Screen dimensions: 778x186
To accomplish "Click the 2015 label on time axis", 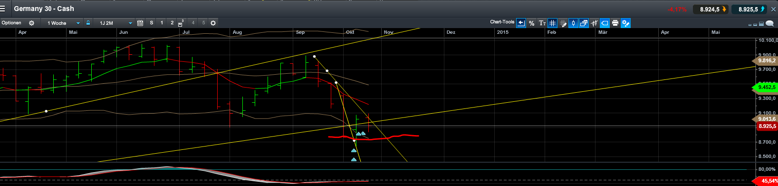I will point(502,32).
